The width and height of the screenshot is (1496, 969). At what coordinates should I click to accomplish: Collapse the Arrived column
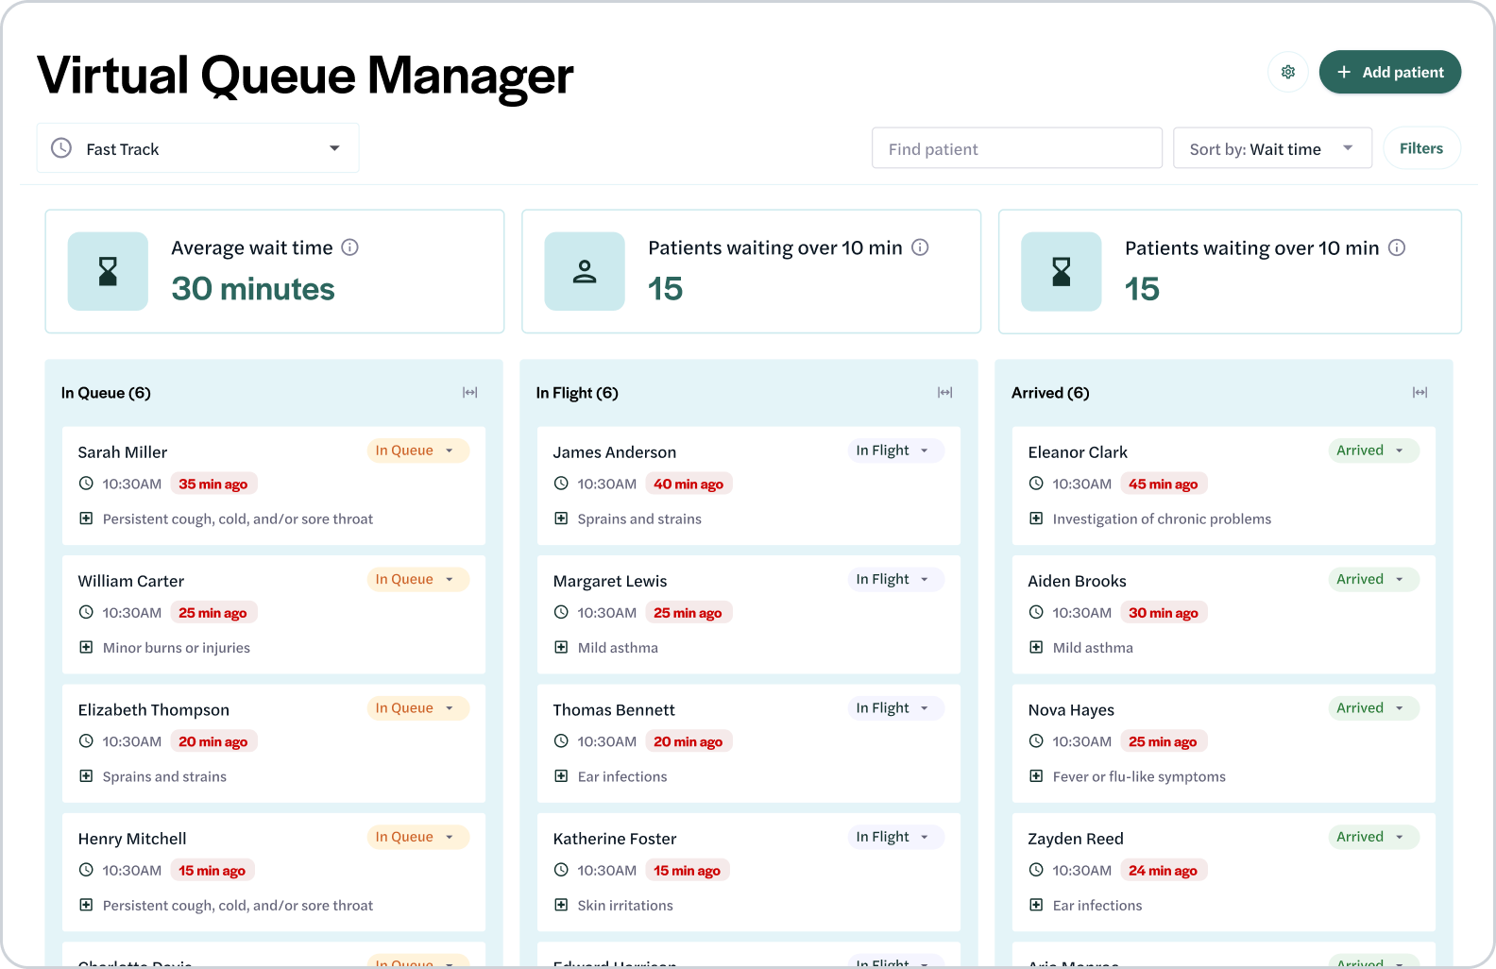coord(1420,393)
